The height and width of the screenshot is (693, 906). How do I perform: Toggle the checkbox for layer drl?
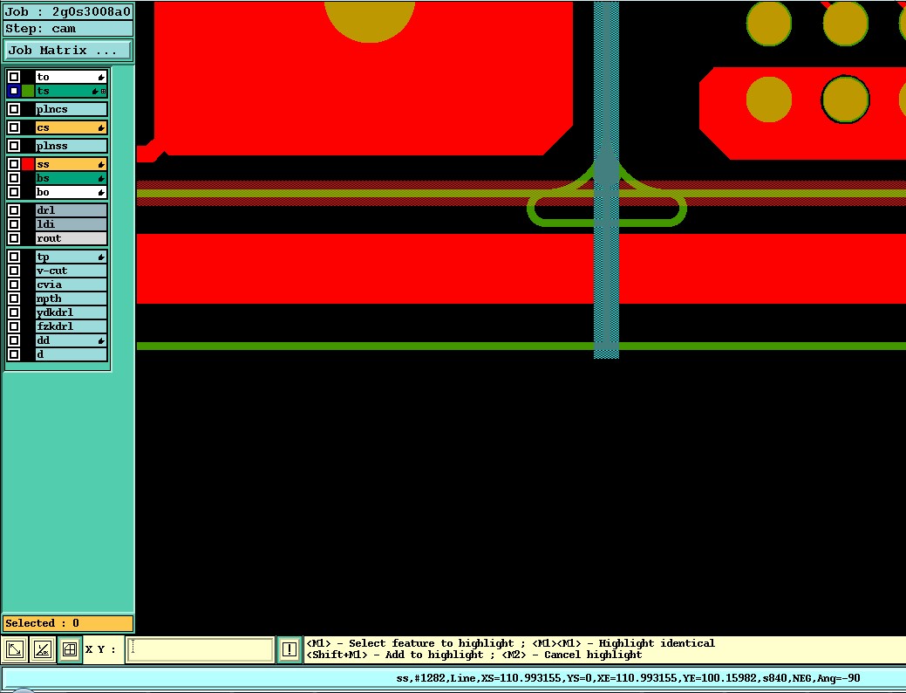tap(14, 210)
